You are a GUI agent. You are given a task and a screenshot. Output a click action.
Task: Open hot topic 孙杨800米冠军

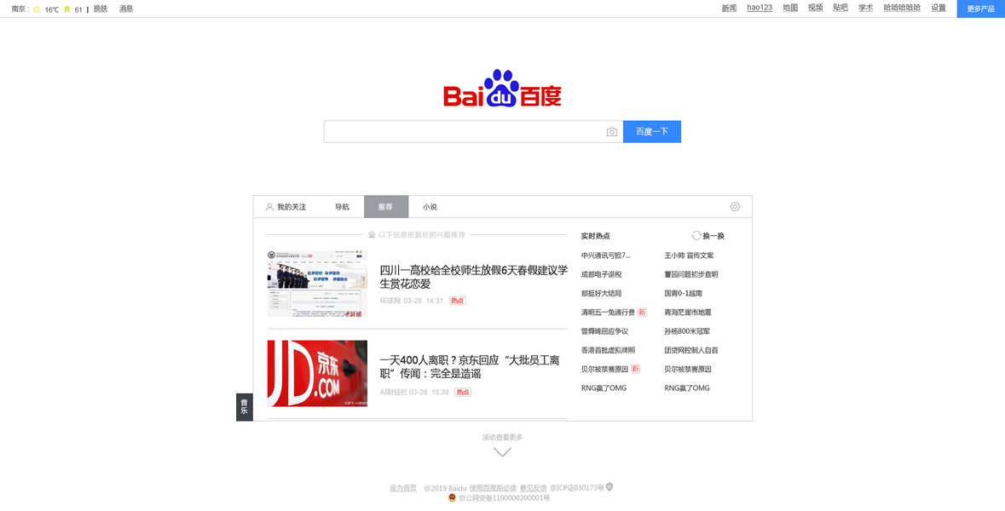pos(687,331)
